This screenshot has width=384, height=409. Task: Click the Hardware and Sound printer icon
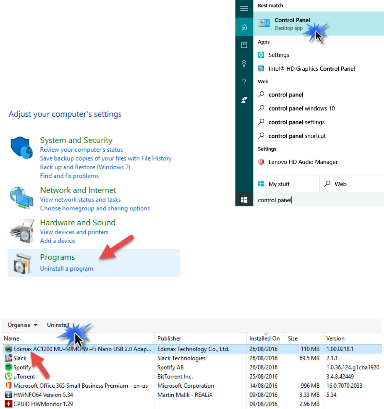(22, 231)
